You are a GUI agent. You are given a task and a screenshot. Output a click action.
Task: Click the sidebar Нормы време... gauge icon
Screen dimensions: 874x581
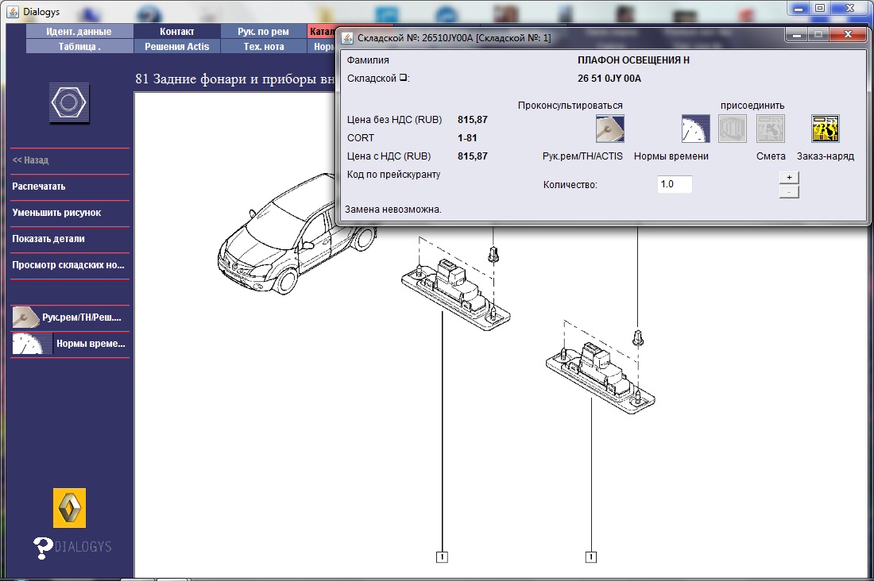point(32,344)
